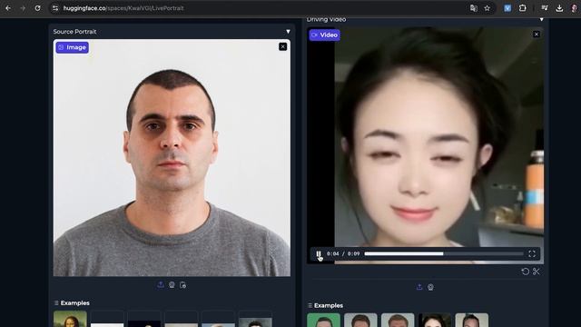Enter fullscreen for the driving video
The image size is (581, 327).
[x=532, y=254]
